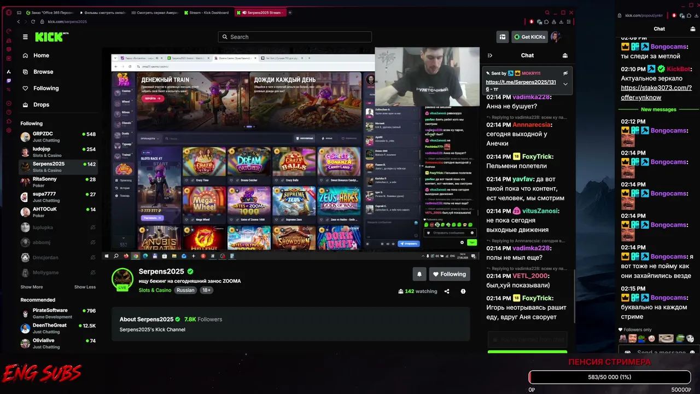
Task: Open the user profile avatar menu
Action: 556,37
